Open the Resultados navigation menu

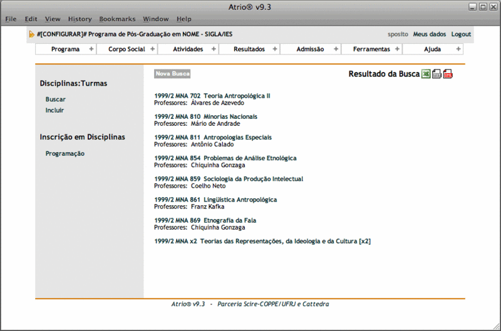tap(249, 49)
